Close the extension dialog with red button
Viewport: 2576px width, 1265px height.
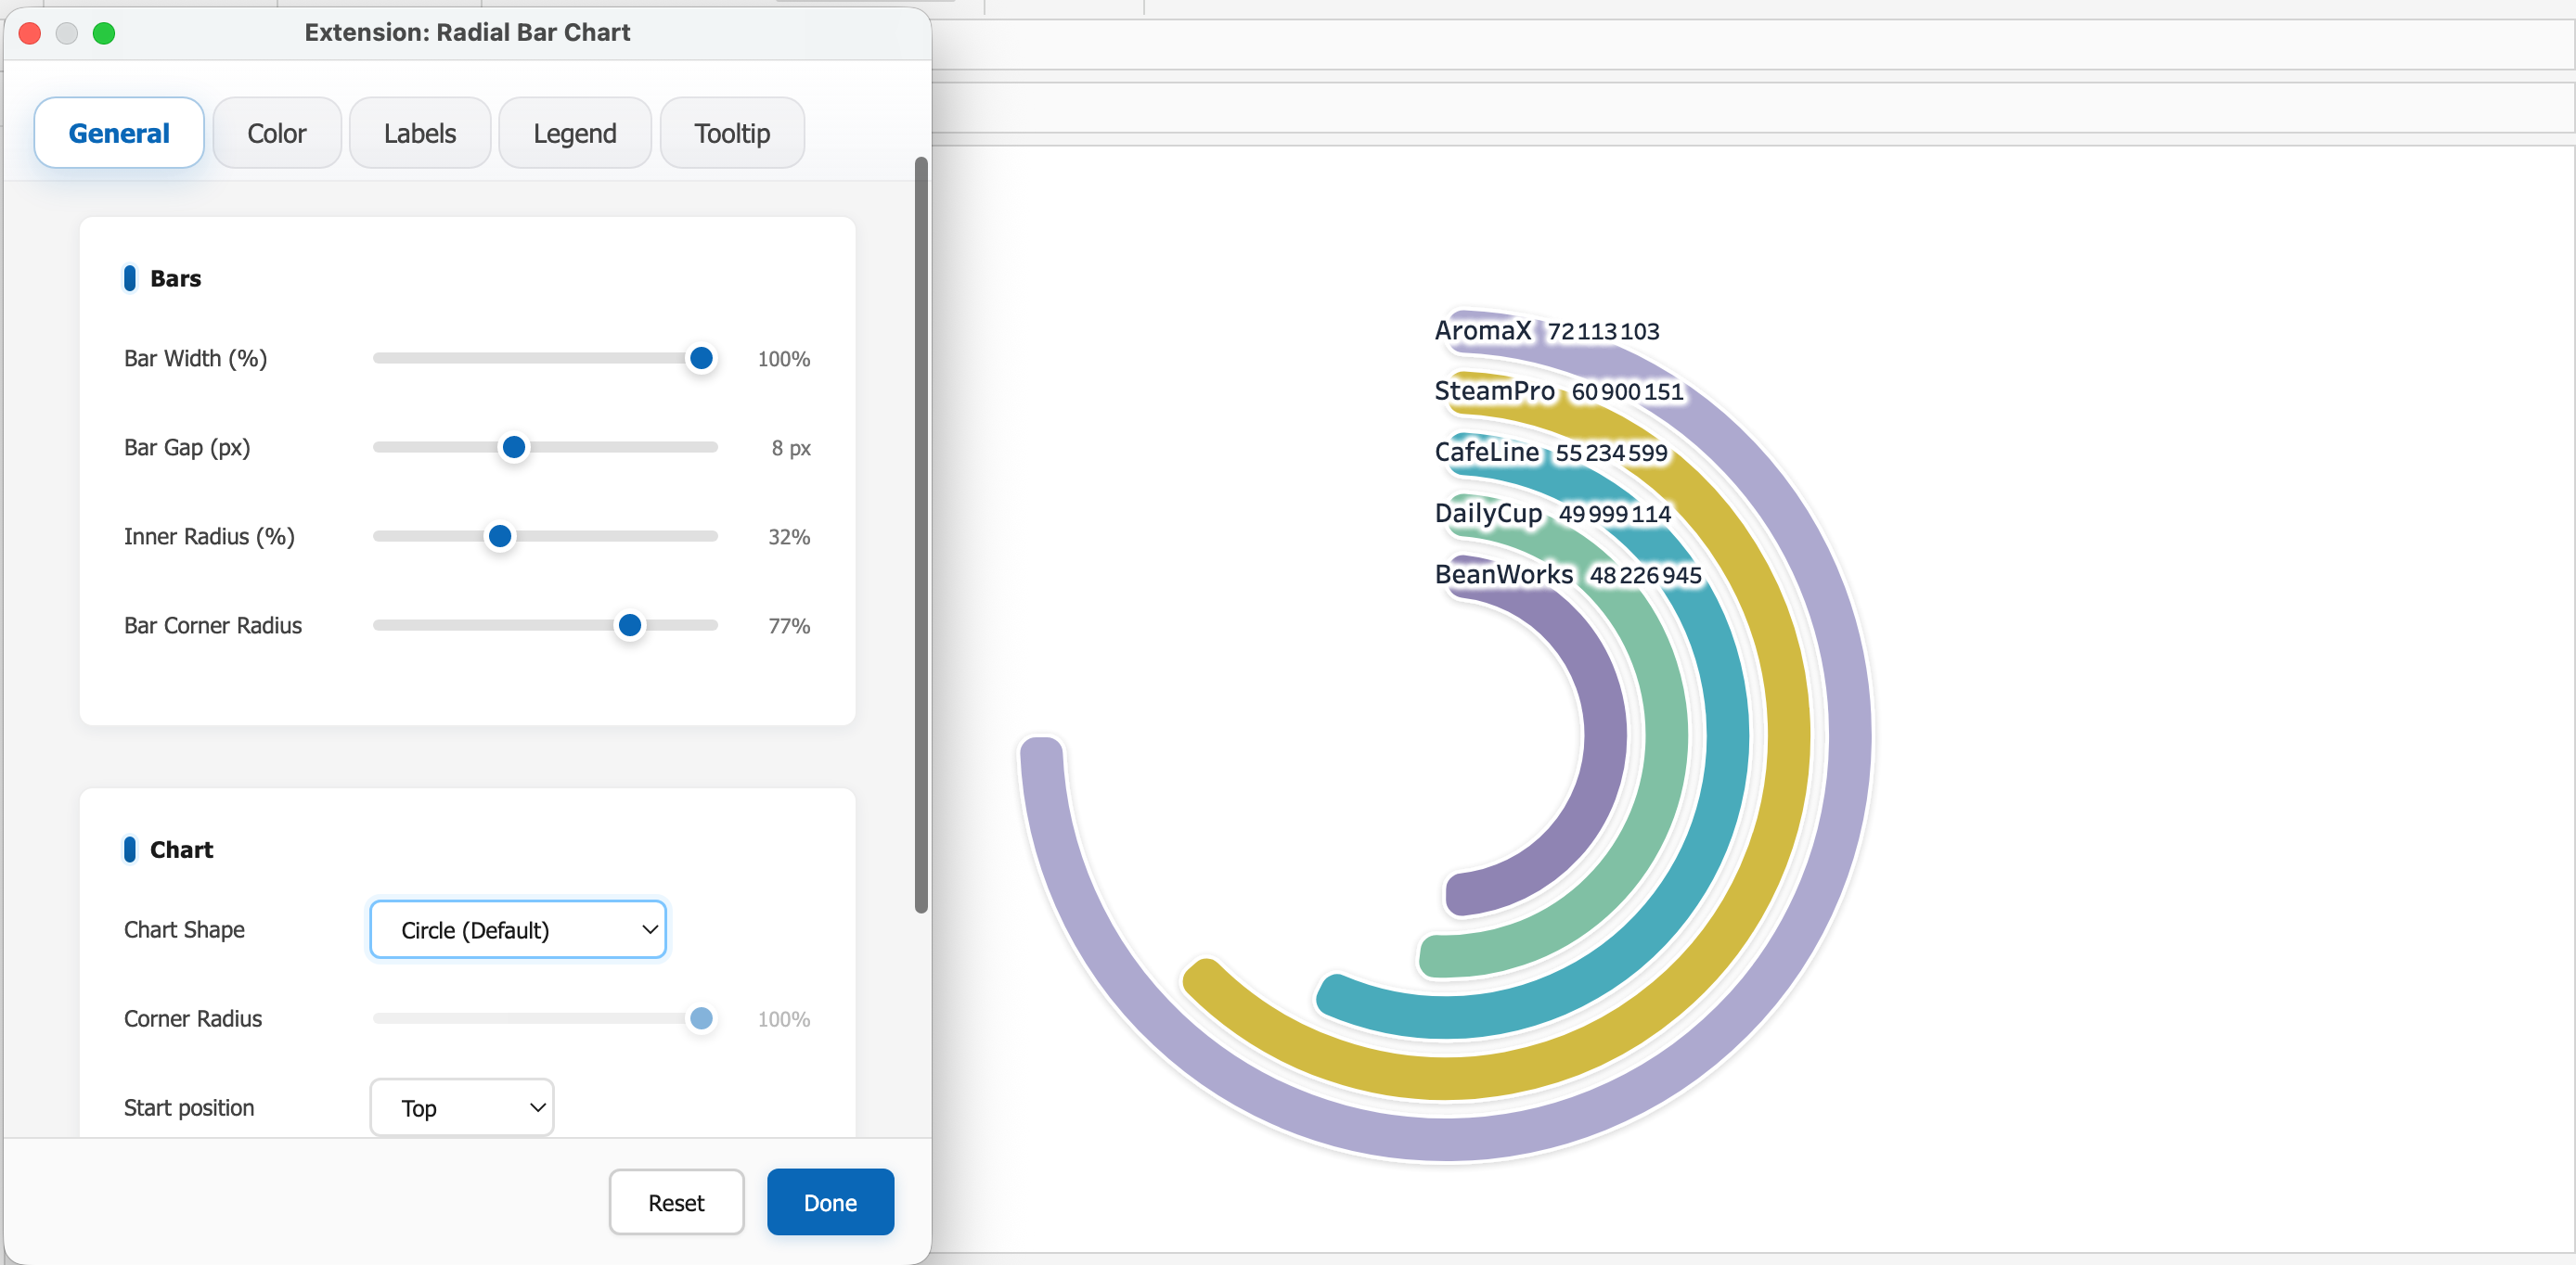[30, 33]
